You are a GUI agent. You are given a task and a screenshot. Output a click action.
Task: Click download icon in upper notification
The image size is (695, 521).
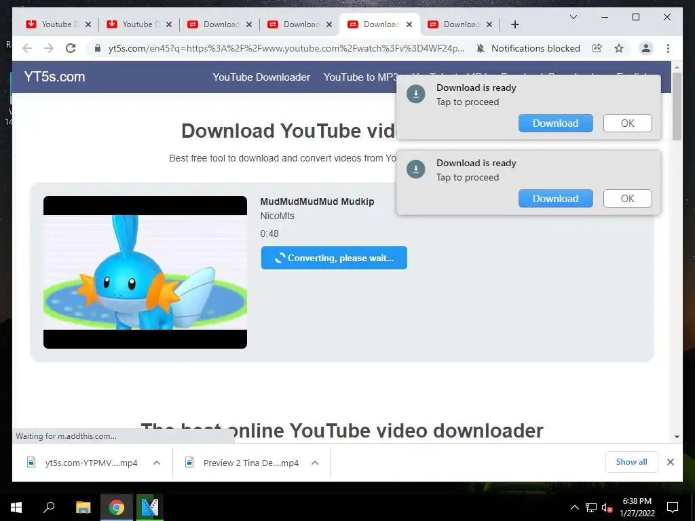click(416, 94)
